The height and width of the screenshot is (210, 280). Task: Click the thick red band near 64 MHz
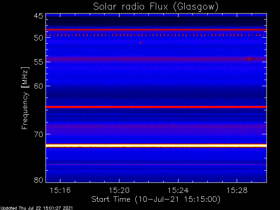tap(156, 107)
